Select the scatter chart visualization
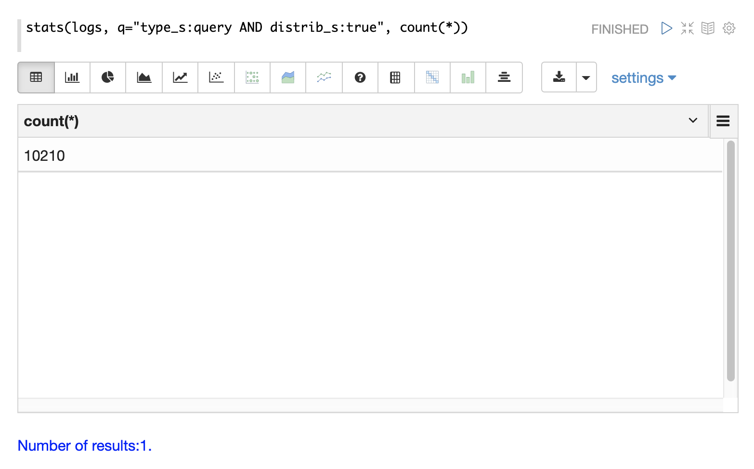The width and height of the screenshot is (754, 469). 216,77
